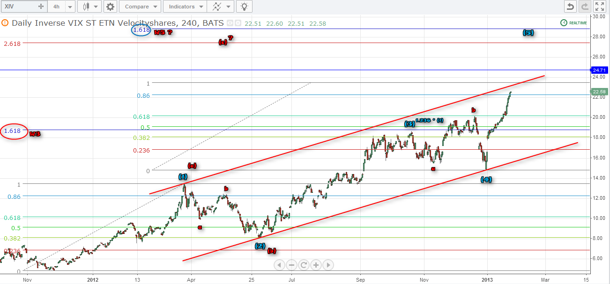Click the REALTIME clock indicator

point(574,23)
